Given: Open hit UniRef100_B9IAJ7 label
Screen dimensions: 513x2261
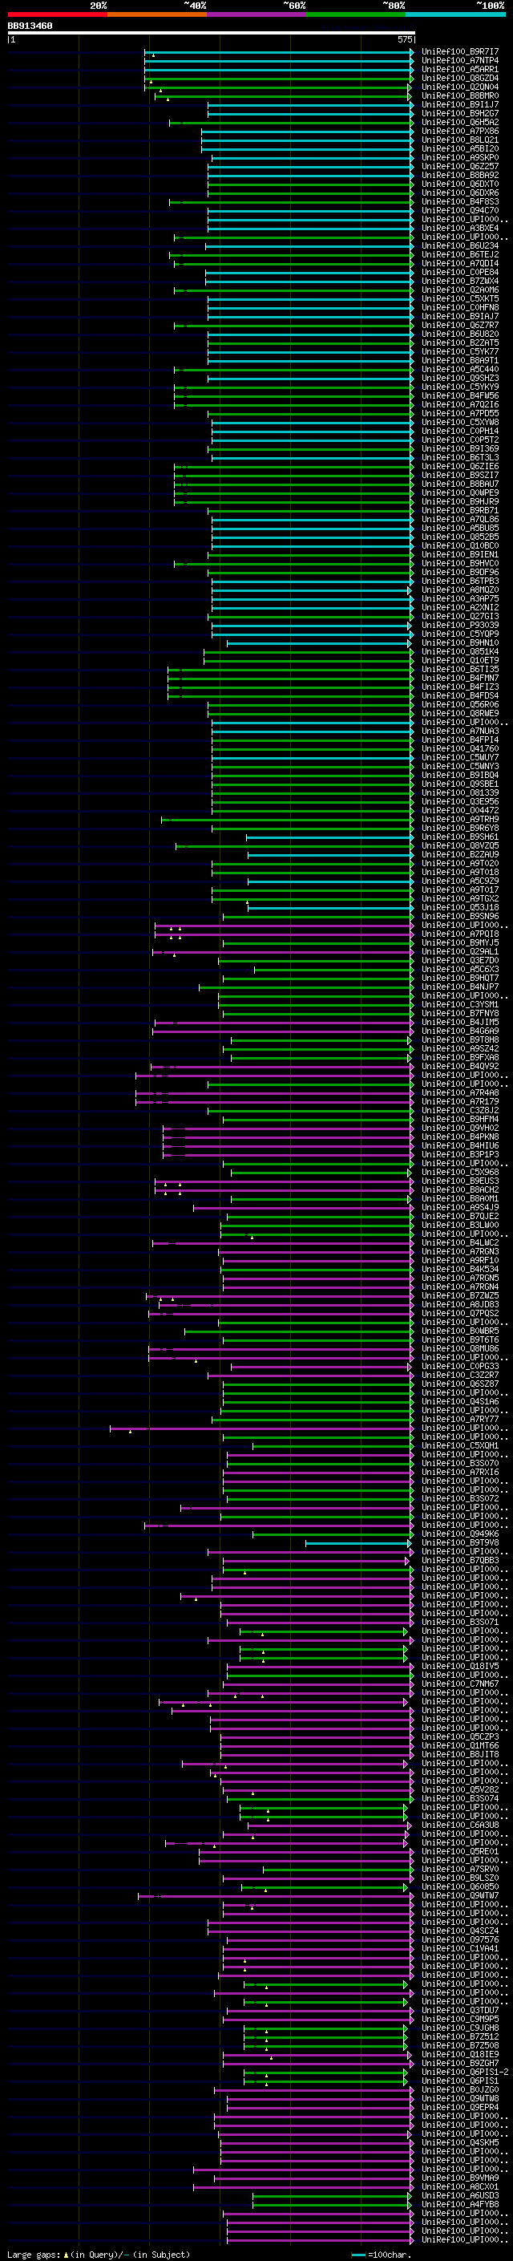Looking at the screenshot, I should (x=460, y=316).
